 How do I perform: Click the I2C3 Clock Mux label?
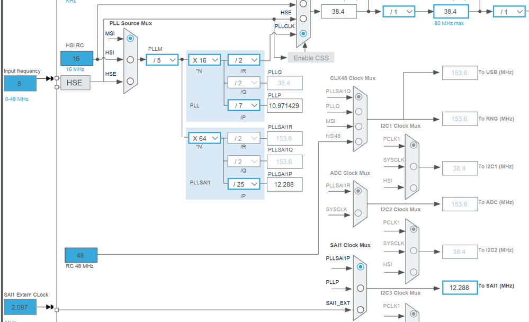pos(400,293)
